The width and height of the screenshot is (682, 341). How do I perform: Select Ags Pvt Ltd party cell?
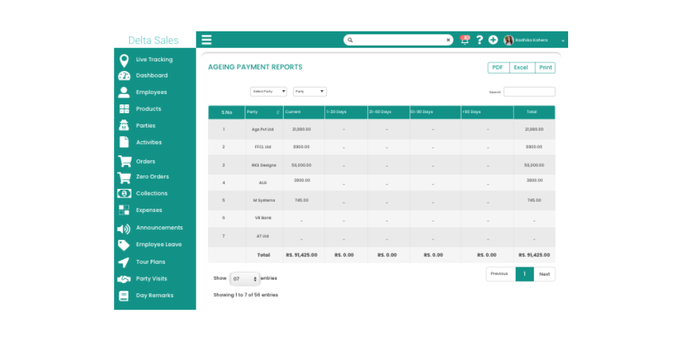264,130
